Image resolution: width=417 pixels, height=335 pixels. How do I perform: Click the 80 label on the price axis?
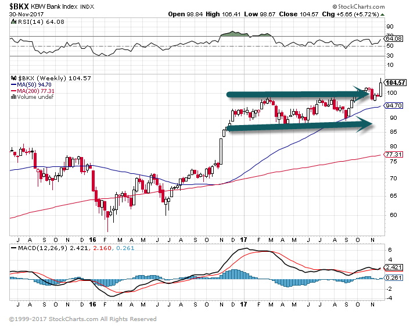pos(393,146)
